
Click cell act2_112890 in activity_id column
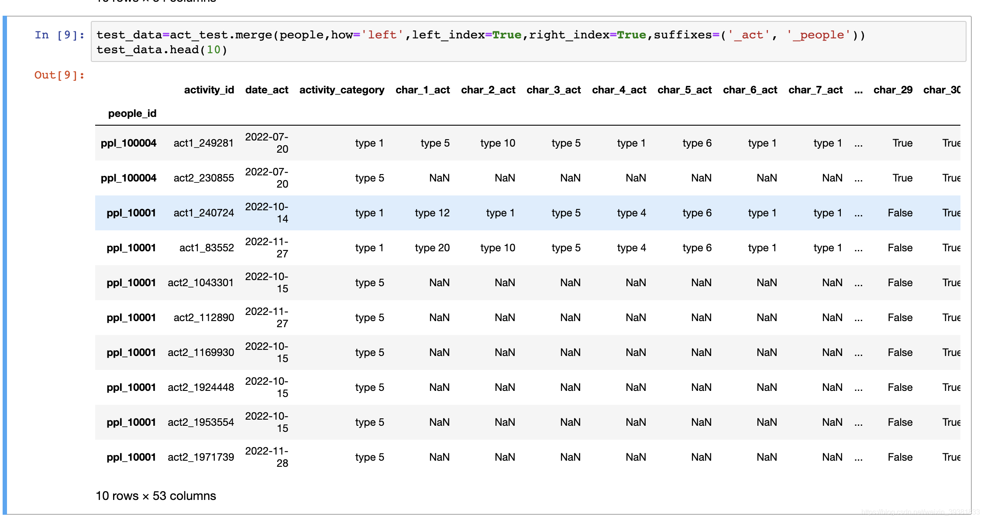point(204,318)
